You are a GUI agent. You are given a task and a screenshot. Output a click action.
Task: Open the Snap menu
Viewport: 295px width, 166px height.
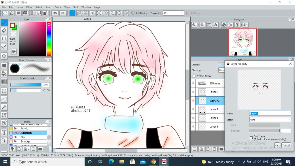[48, 7]
